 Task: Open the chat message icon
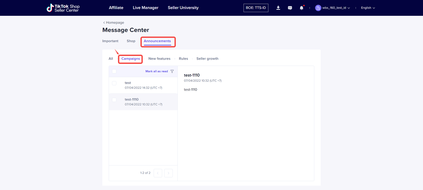coord(290,8)
